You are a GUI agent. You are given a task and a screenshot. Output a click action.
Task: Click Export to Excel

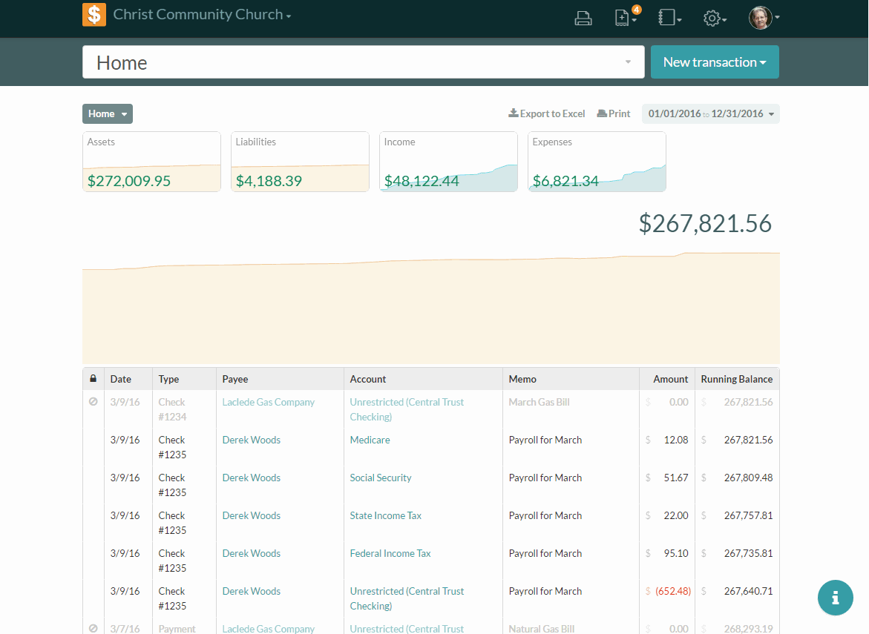click(x=547, y=114)
